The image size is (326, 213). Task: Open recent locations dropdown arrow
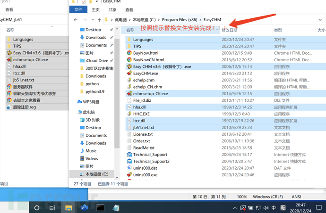pyautogui.click(x=93, y=20)
